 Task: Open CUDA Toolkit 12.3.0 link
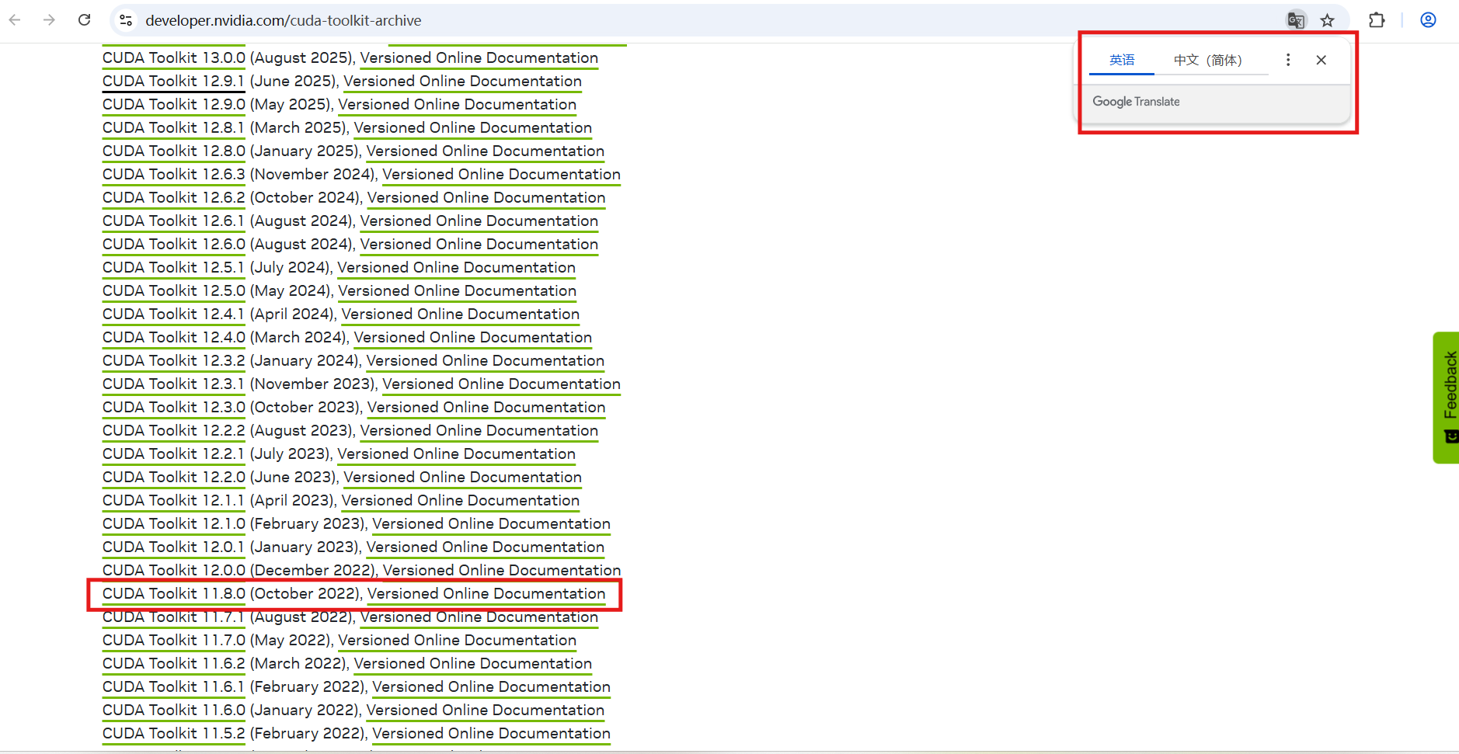pyautogui.click(x=174, y=407)
